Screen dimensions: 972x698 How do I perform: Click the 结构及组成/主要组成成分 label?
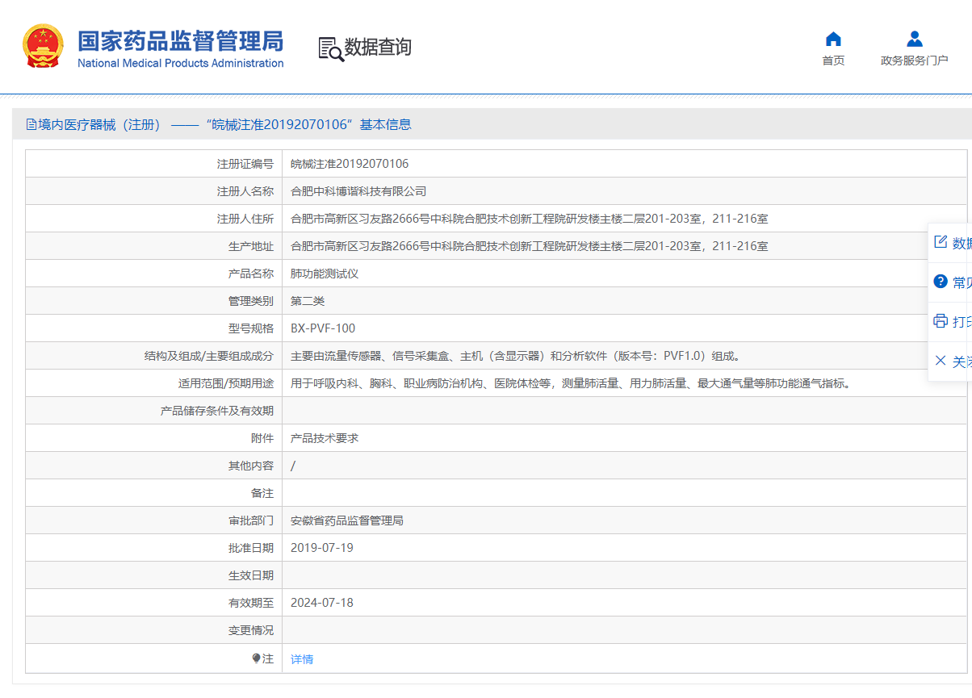click(209, 356)
